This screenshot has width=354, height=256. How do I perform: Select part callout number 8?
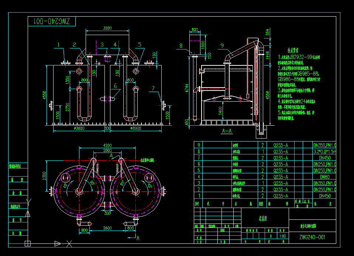point(181,46)
